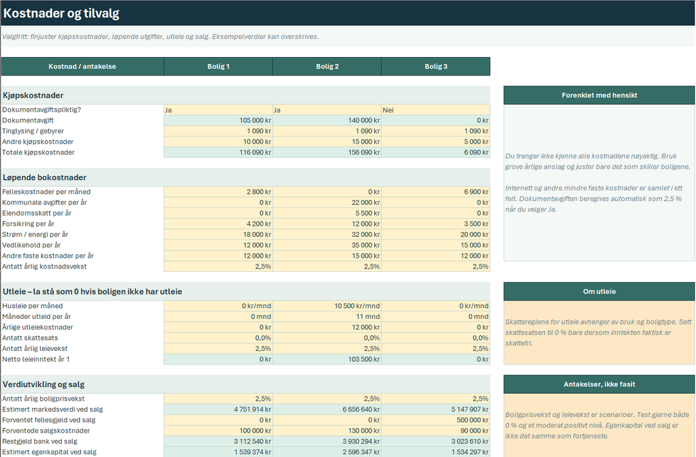
Task: Click the 'Kostnad / antakelse' header cell
Action: (82, 66)
